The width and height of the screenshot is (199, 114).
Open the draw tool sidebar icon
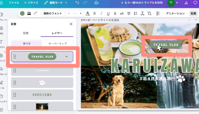(1, 83)
